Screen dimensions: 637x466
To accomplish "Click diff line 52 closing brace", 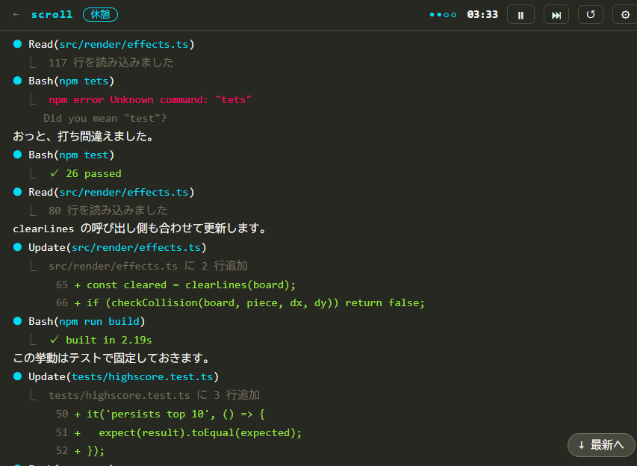I will 80,450.
